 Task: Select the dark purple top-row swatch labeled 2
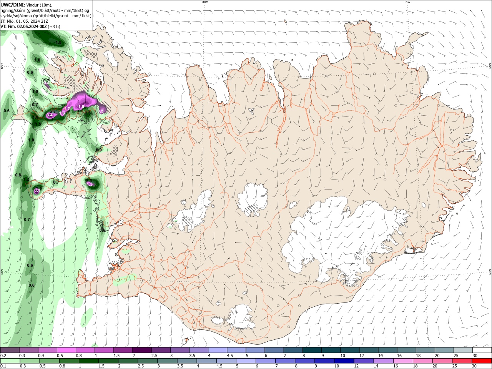pyautogui.click(x=141, y=350)
